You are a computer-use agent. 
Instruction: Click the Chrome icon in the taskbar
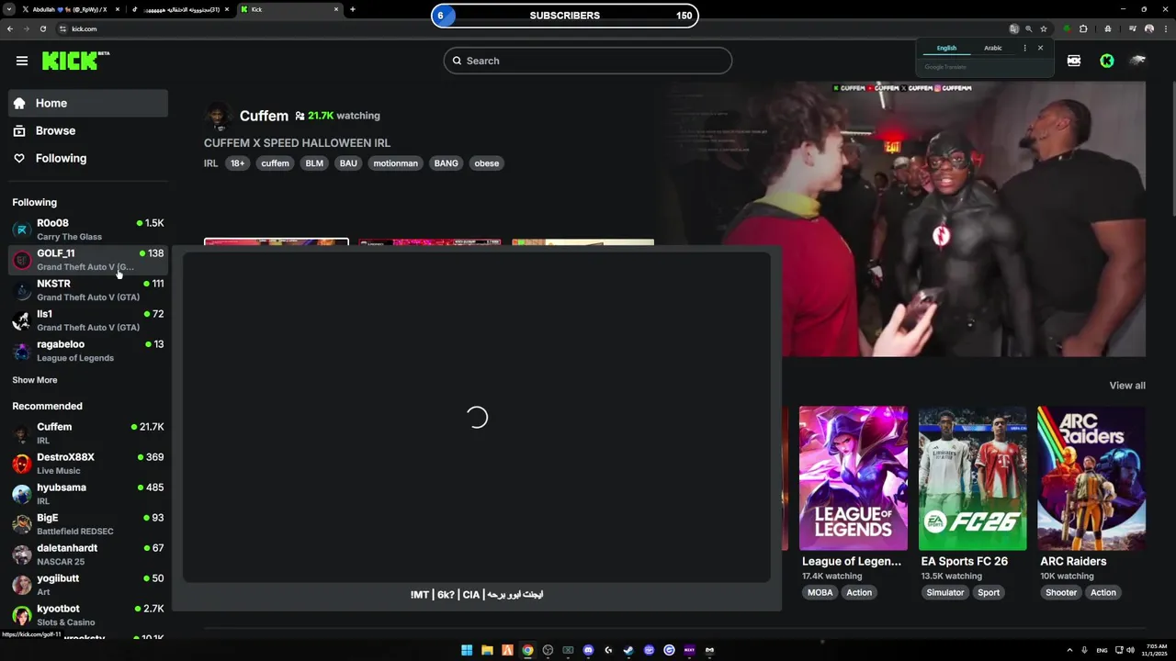[x=527, y=650]
